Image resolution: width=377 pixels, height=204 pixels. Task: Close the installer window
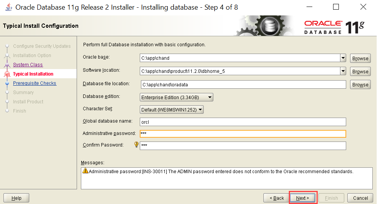click(363, 7)
